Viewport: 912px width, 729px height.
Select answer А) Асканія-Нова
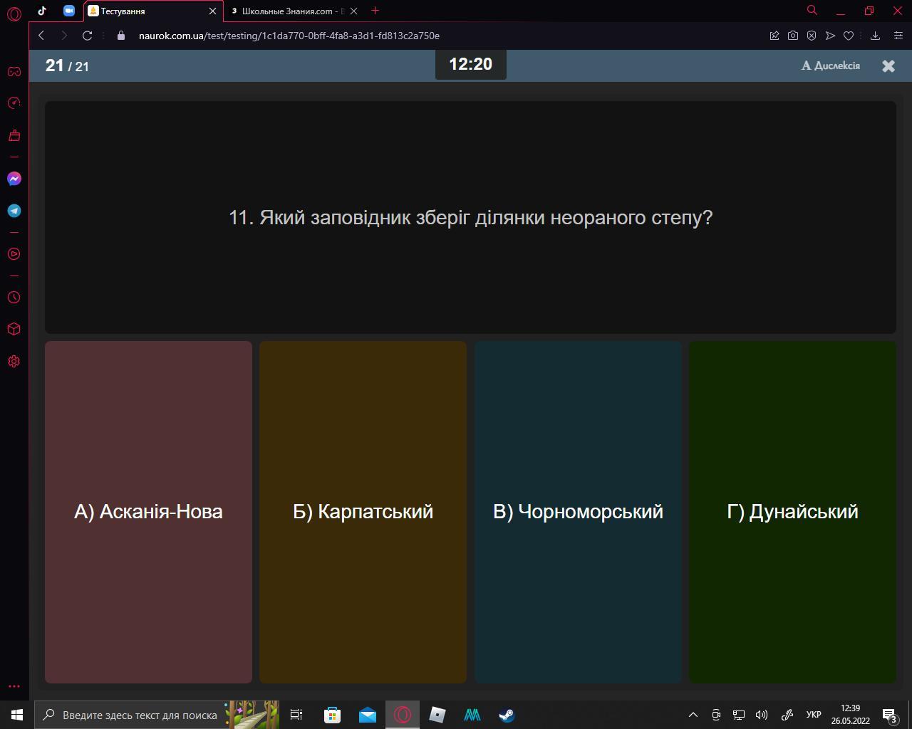148,511
